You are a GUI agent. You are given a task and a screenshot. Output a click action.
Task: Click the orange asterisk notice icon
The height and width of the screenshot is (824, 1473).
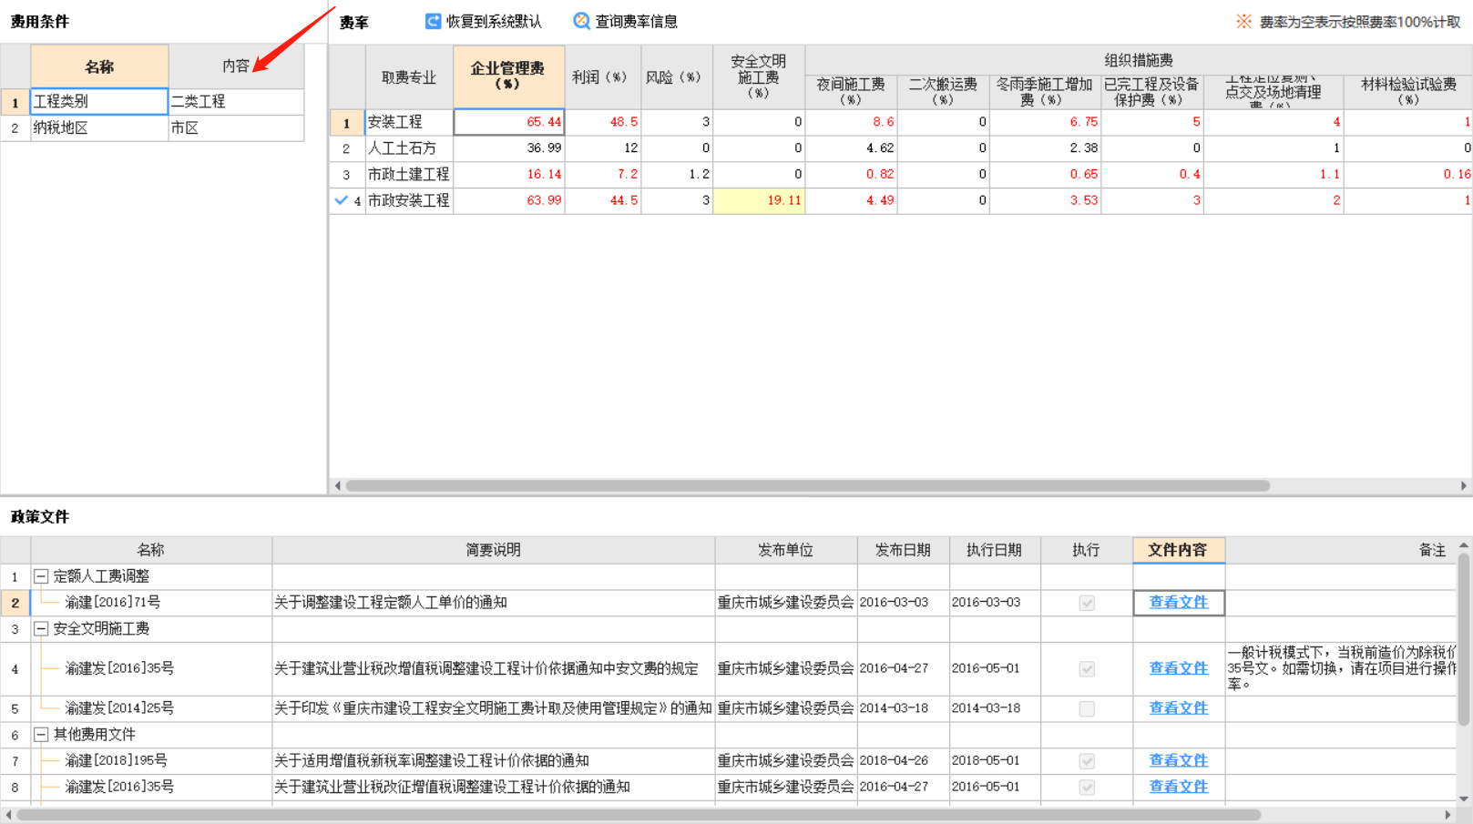[1243, 21]
